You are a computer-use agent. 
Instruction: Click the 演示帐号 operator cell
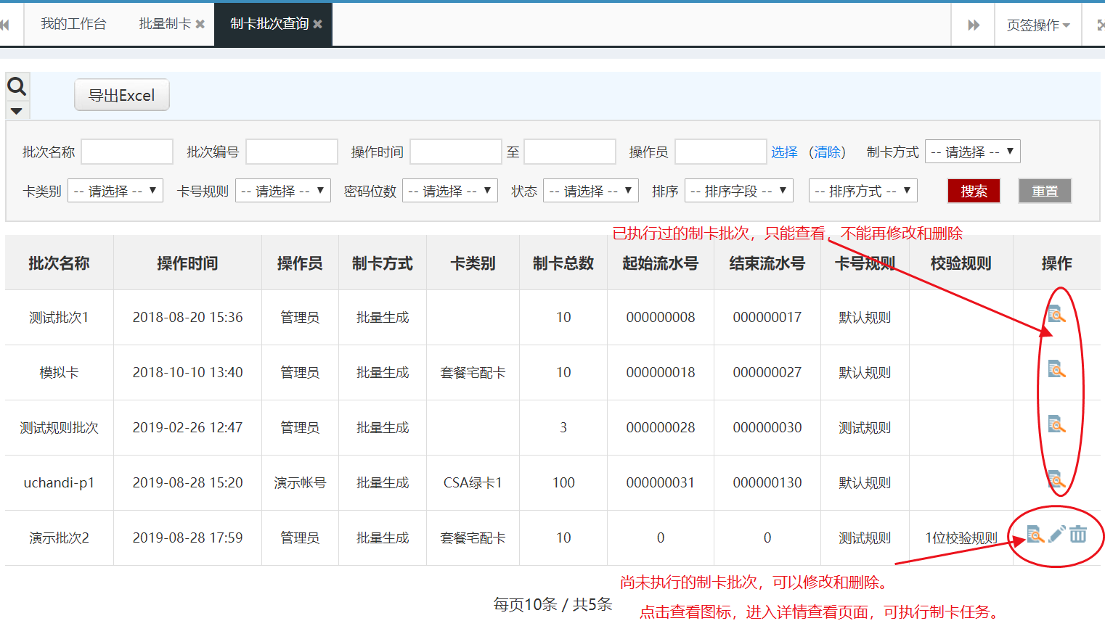300,483
